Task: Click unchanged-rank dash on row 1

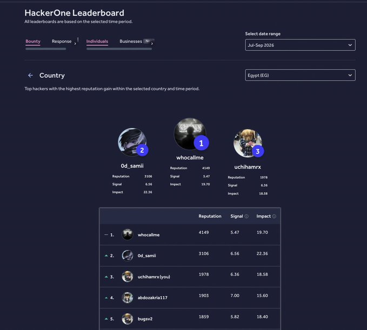Action: [106, 234]
